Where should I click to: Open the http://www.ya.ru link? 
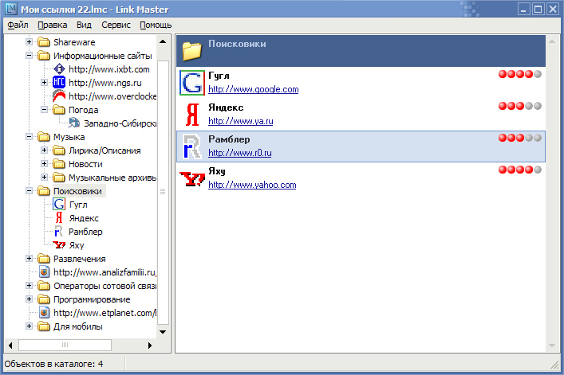(x=241, y=121)
